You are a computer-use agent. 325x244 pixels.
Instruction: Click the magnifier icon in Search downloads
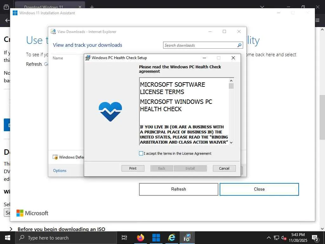pos(239,45)
